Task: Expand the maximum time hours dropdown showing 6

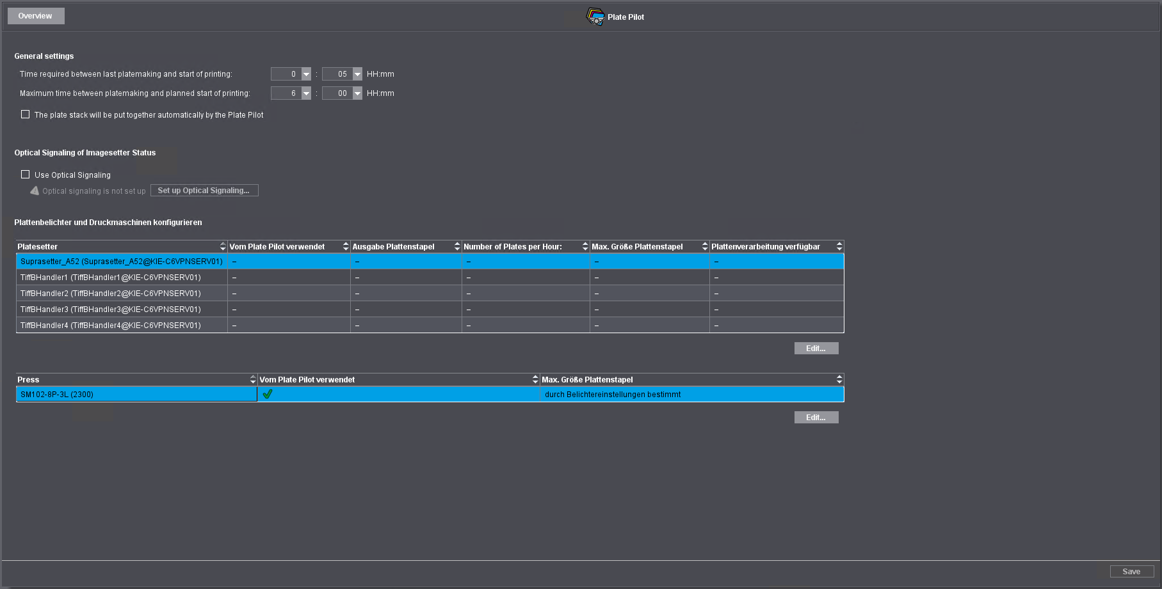Action: tap(306, 93)
